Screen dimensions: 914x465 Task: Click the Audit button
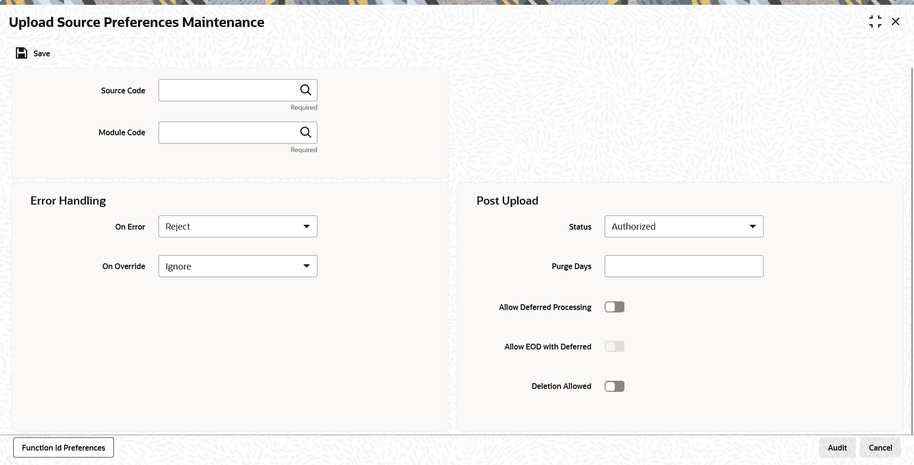click(837, 448)
